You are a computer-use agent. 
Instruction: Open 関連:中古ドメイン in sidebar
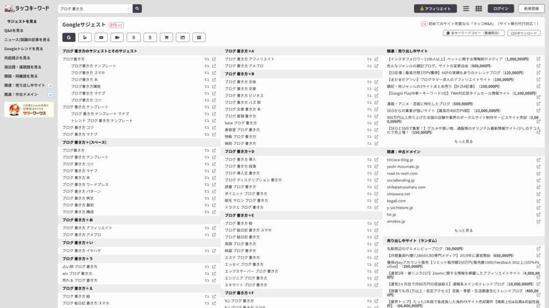[21, 94]
